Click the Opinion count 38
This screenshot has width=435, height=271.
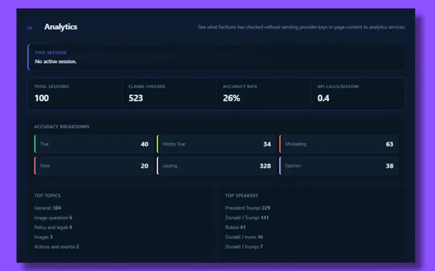pos(389,166)
